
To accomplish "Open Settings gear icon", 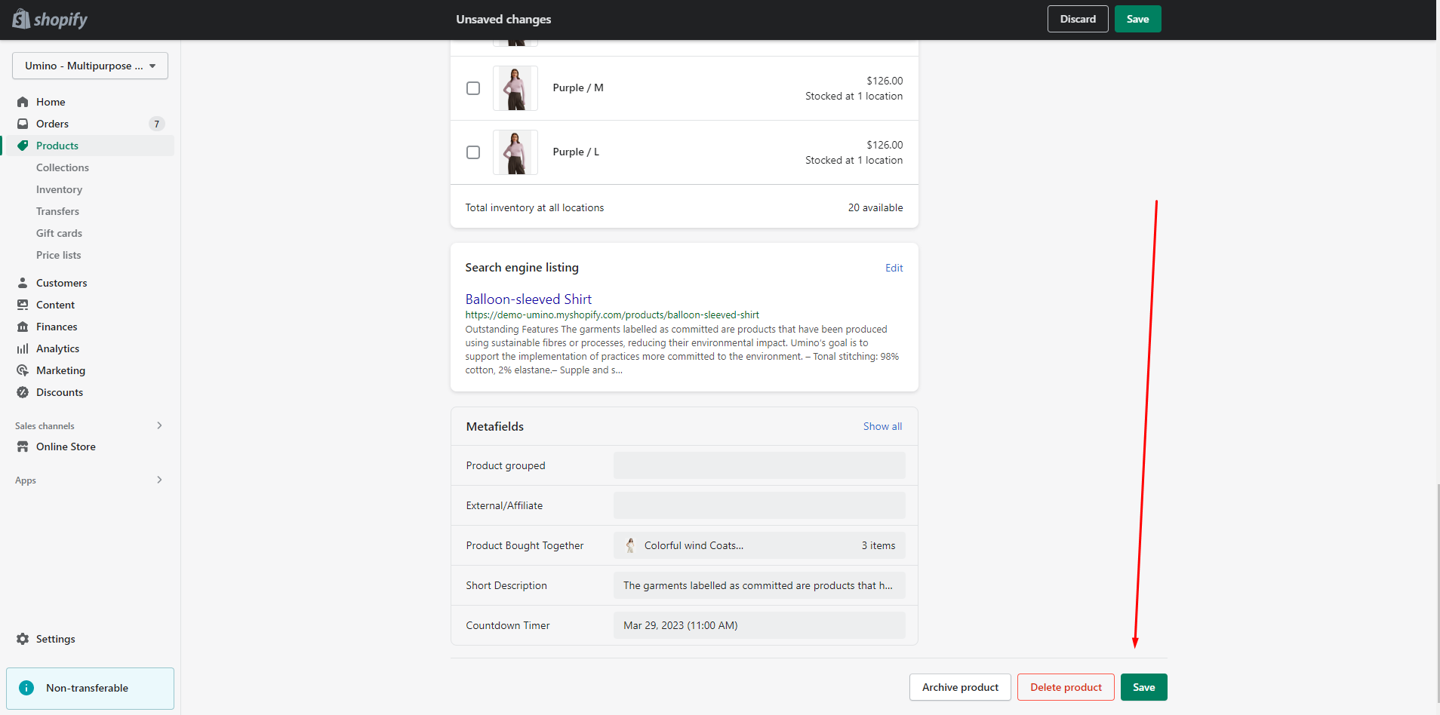I will (23, 639).
